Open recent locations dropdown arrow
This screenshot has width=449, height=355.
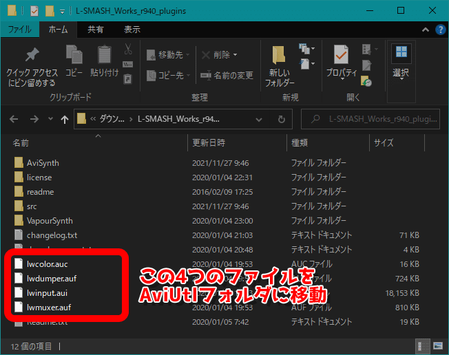pyautogui.click(x=50, y=119)
